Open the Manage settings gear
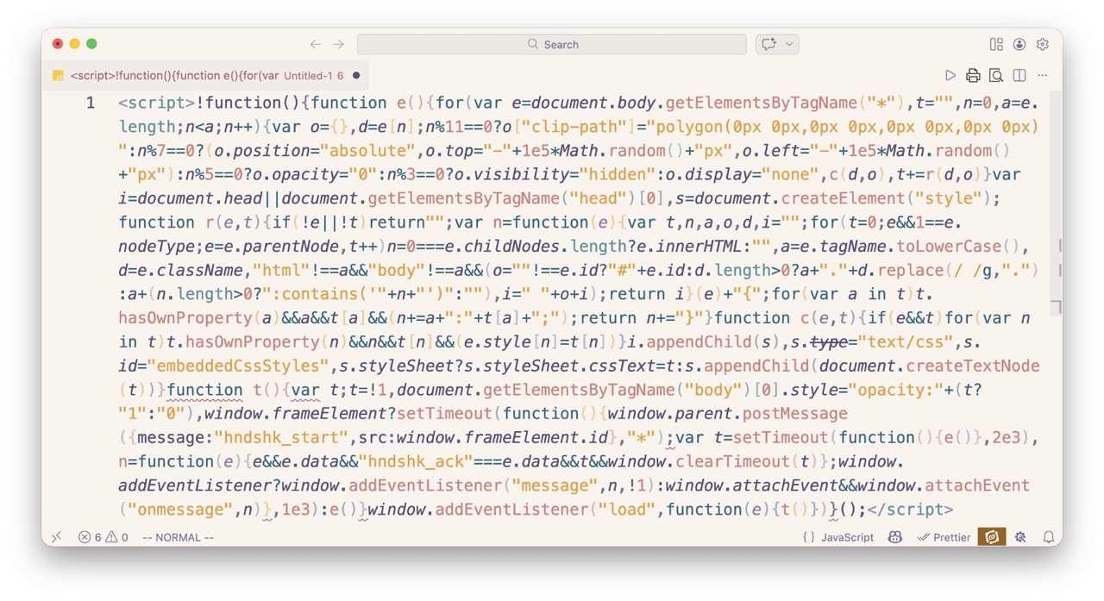 pos(1042,44)
